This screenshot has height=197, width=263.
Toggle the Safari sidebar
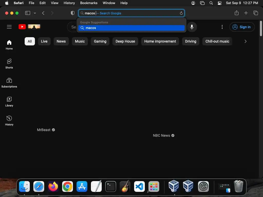click(27, 13)
